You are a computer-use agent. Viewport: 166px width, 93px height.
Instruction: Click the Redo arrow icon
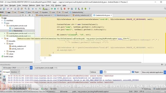[x=11, y=9]
